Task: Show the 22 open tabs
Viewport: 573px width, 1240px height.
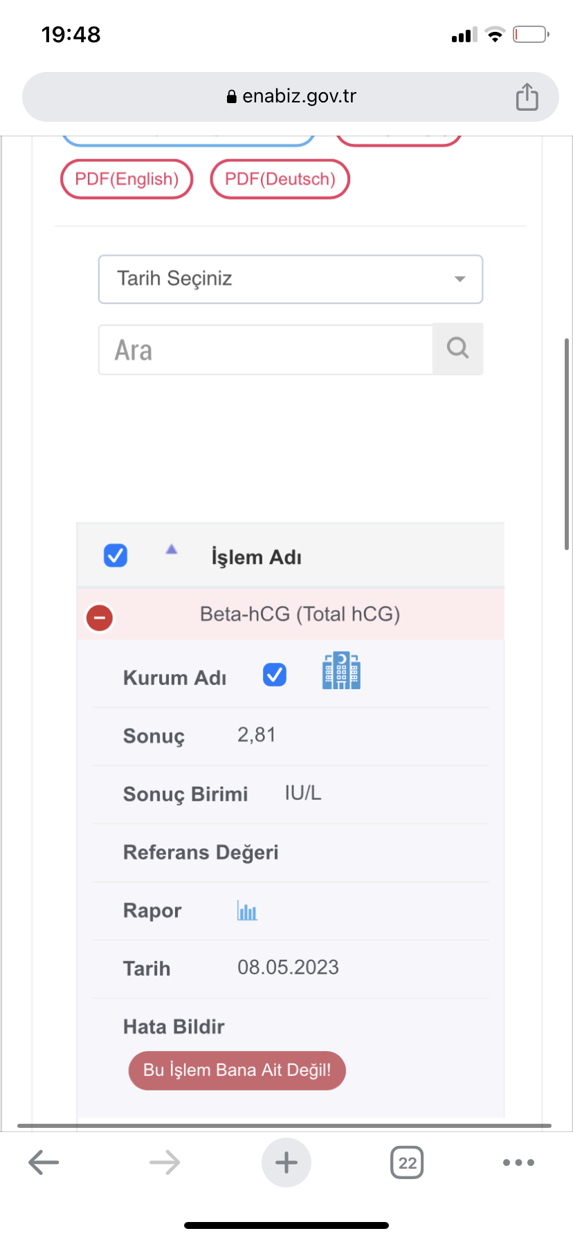Action: (407, 1162)
